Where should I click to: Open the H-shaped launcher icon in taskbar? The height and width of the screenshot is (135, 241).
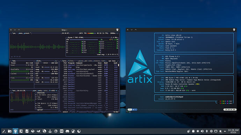[x=61, y=131]
